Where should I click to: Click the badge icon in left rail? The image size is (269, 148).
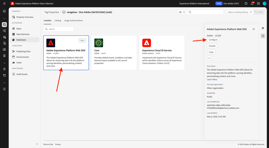click(x=4, y=55)
